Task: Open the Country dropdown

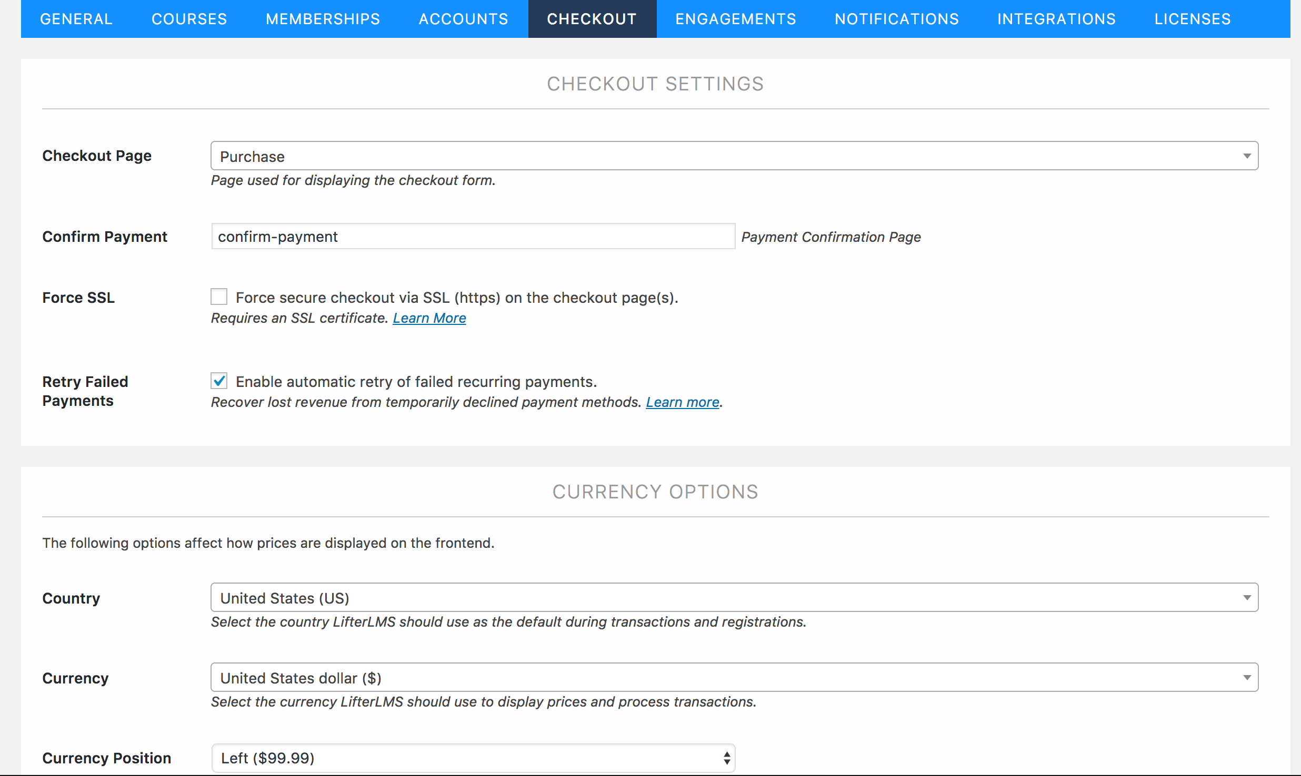Action: coord(734,598)
